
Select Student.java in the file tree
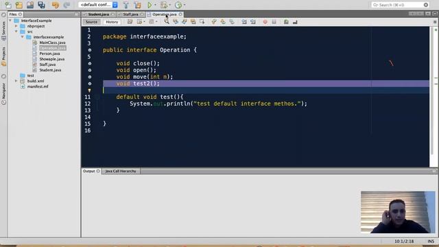coord(50,70)
